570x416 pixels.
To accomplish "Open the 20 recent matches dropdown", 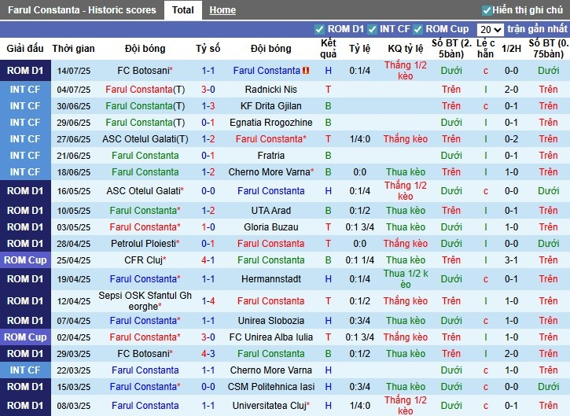I will tap(490, 29).
